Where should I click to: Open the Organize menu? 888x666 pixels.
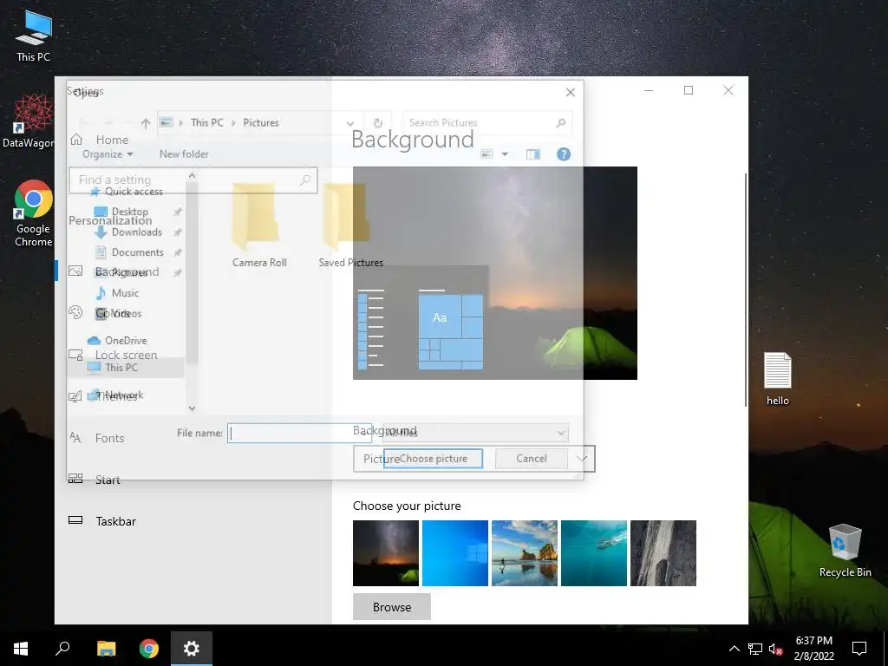(108, 154)
